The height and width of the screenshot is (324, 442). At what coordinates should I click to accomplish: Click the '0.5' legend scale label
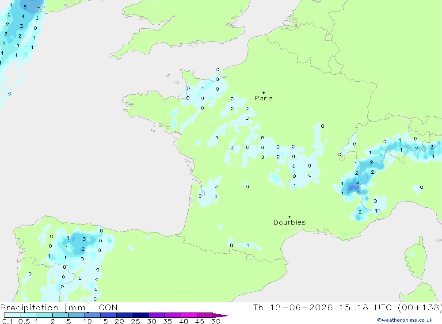click(24, 321)
